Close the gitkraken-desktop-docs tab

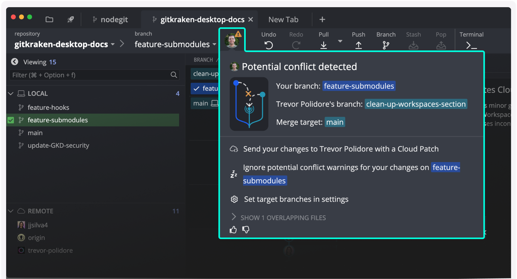coord(251,19)
